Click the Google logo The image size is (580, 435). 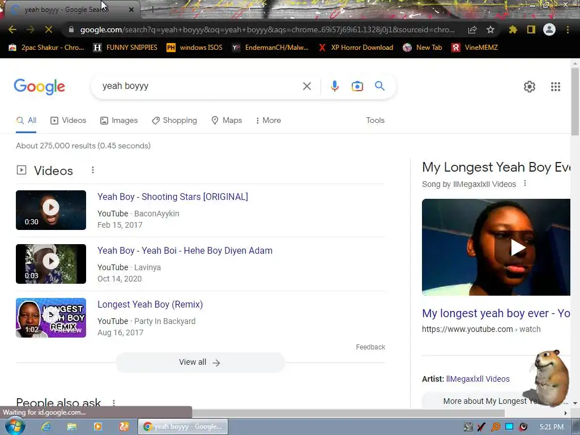pos(40,87)
